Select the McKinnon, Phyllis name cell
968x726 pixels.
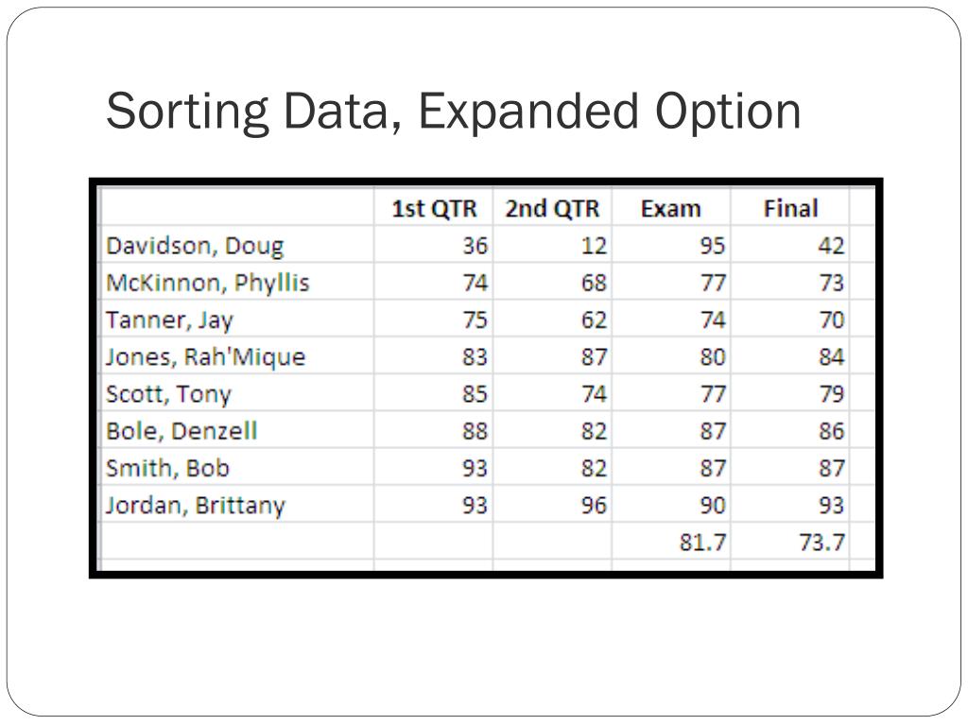(237, 282)
